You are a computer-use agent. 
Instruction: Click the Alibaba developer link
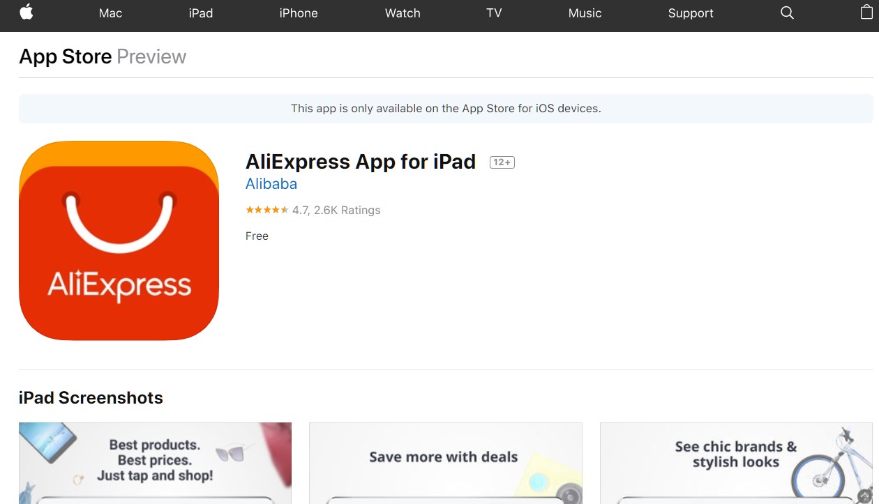pyautogui.click(x=271, y=184)
